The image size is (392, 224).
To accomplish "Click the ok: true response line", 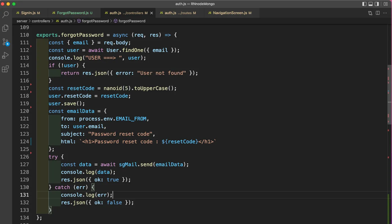I will (96, 180).
